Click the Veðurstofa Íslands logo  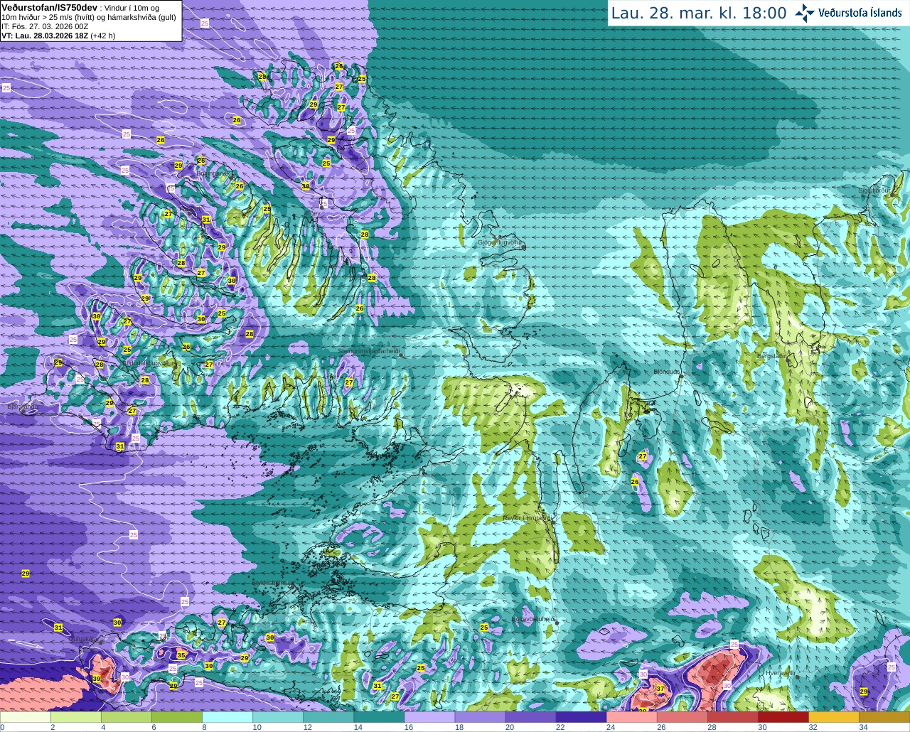(849, 13)
